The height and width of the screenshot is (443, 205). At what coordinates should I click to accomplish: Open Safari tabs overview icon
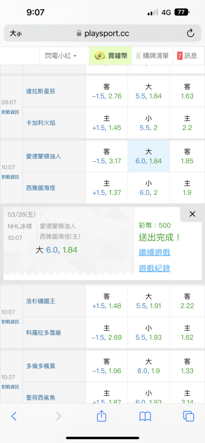(x=189, y=416)
